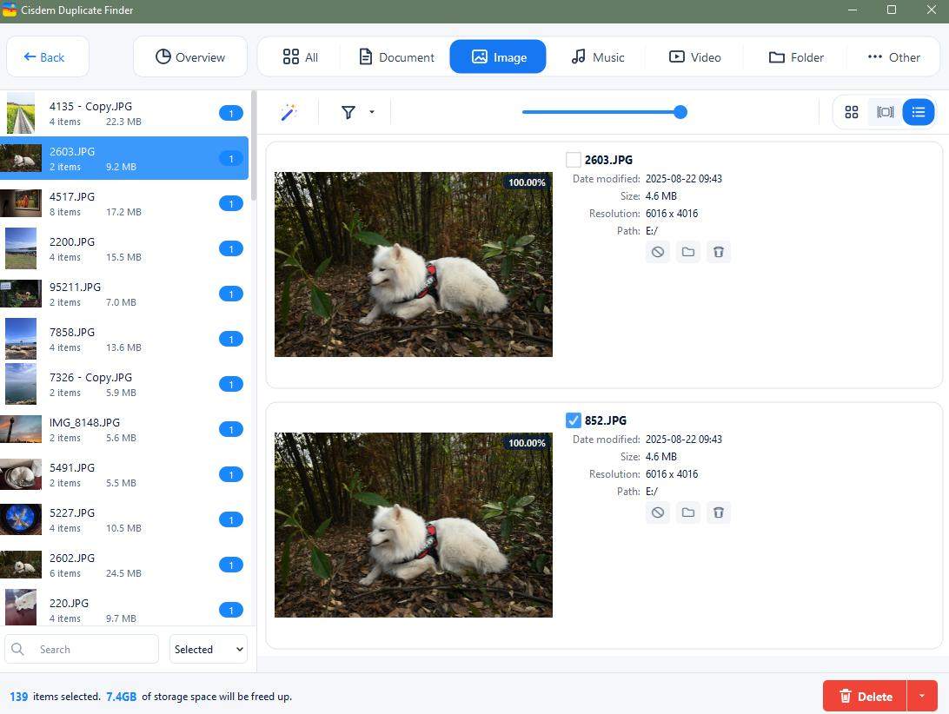
Task: Click the Search input field
Action: tap(82, 649)
